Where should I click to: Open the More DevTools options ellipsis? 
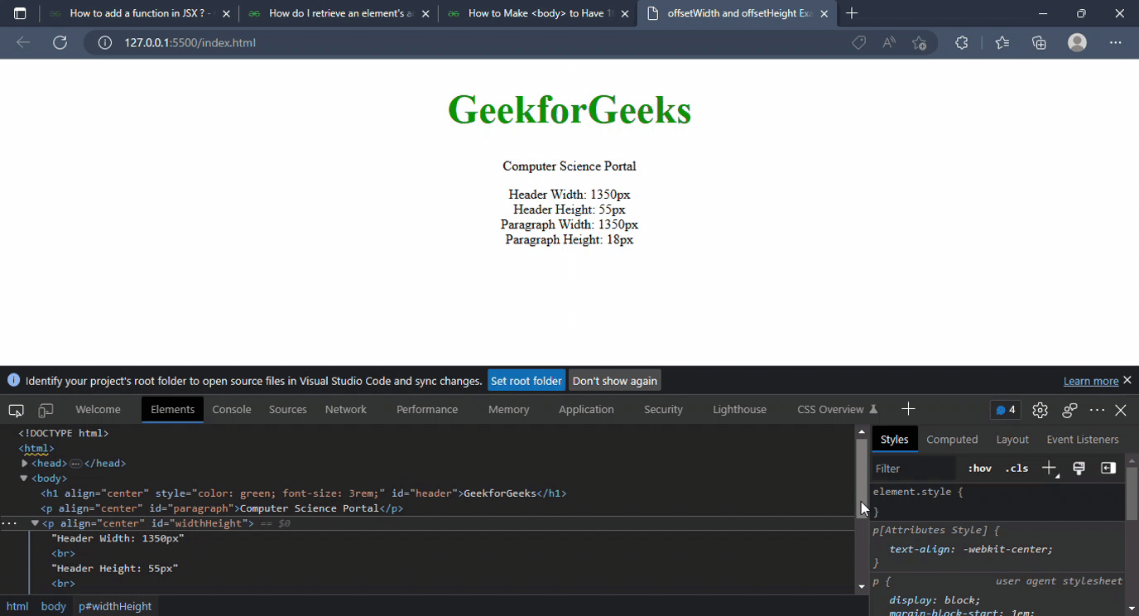[x=1097, y=409]
